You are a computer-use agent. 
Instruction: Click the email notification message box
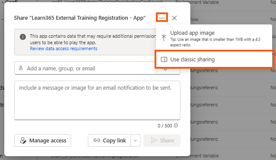click(97, 100)
